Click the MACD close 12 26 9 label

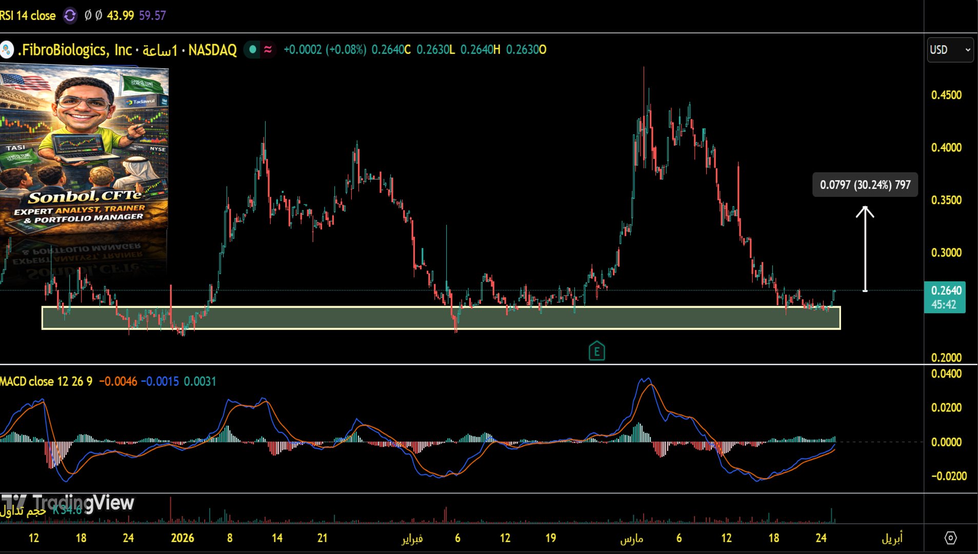click(46, 382)
